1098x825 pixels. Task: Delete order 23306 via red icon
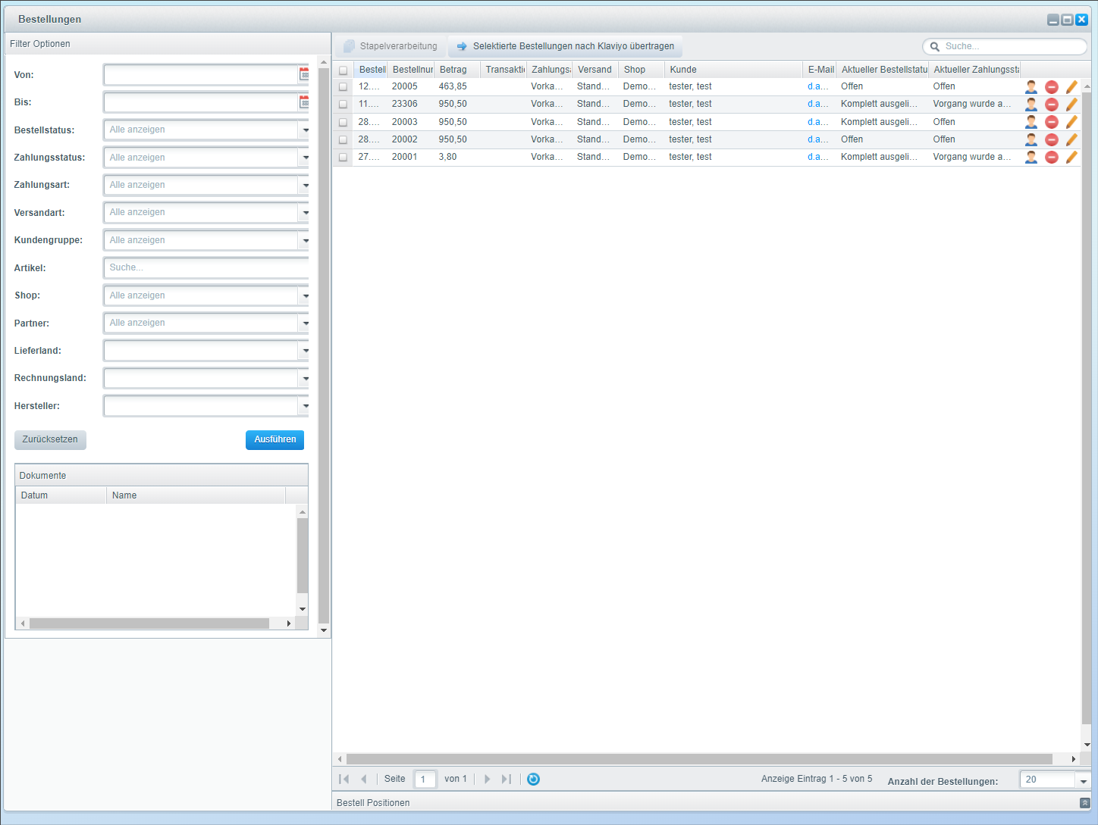click(1052, 104)
